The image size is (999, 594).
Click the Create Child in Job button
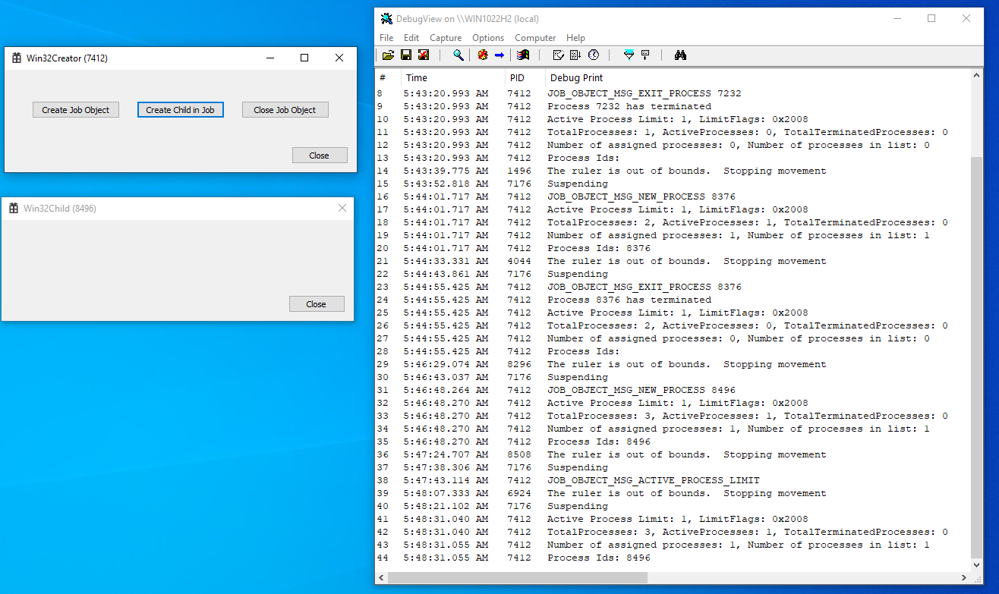(x=181, y=110)
